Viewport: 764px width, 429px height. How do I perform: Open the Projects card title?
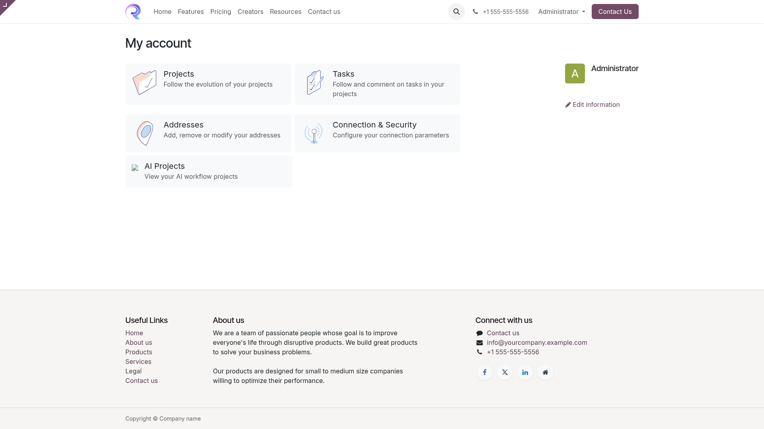coord(179,74)
